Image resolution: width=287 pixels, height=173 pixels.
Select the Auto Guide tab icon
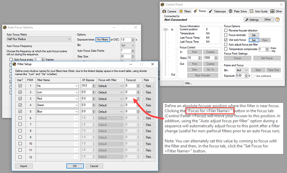(x=252, y=11)
